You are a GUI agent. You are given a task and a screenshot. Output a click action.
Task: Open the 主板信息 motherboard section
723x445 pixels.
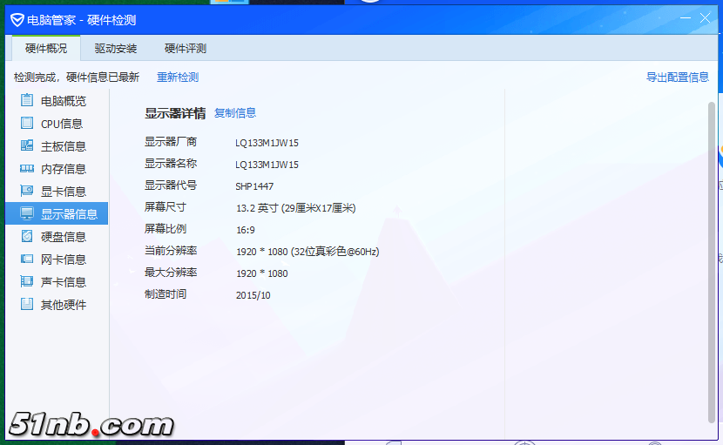click(x=63, y=146)
